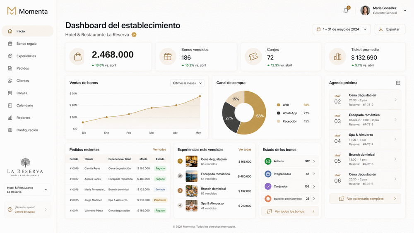
Task: Open the Últimos 6 meses dropdown
Action: coord(187,83)
